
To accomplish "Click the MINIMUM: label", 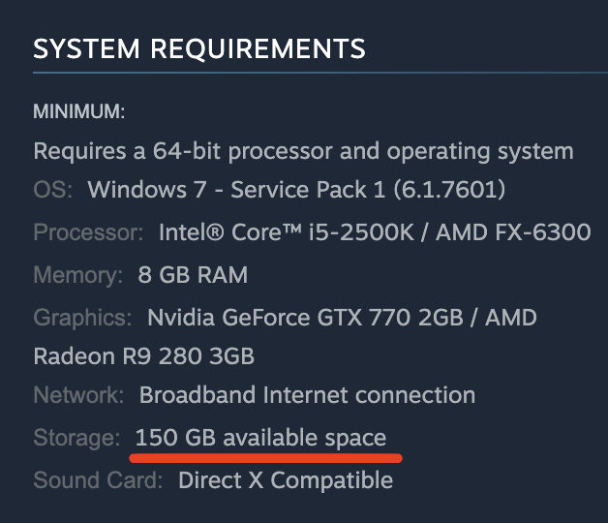I will (79, 111).
